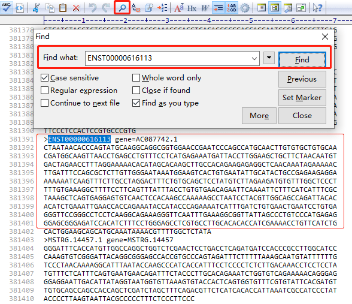The image size is (352, 304).
Task: Toggle the line numbers toolbar icon
Action: point(232,8)
